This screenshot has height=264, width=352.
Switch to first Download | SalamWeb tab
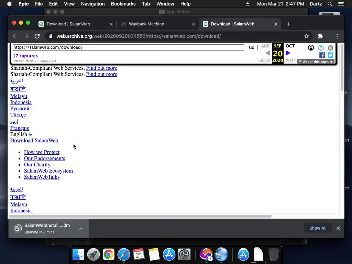coord(76,24)
